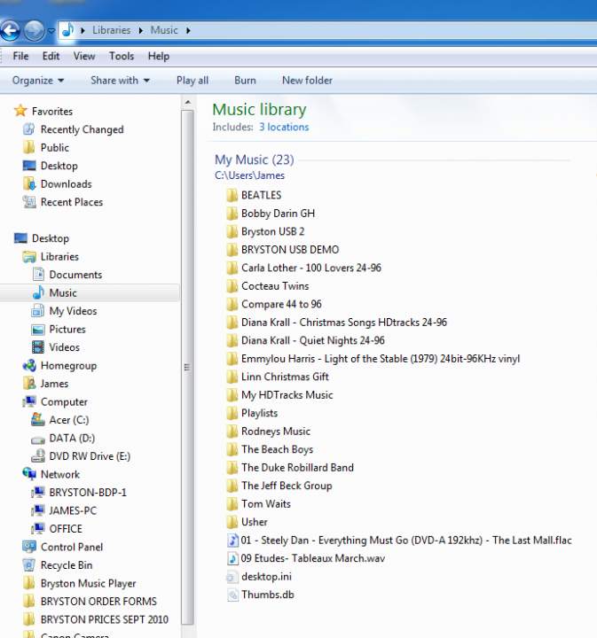Select the Playlists folder
This screenshot has width=597, height=638.
coord(259,413)
